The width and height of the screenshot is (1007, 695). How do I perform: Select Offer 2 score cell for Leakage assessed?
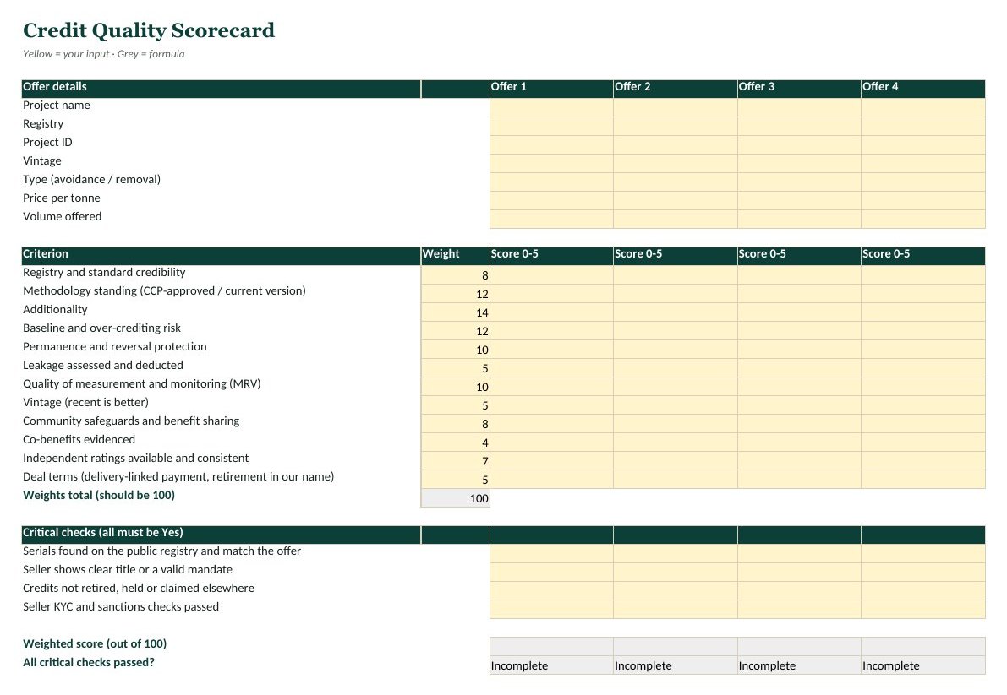[x=675, y=368]
